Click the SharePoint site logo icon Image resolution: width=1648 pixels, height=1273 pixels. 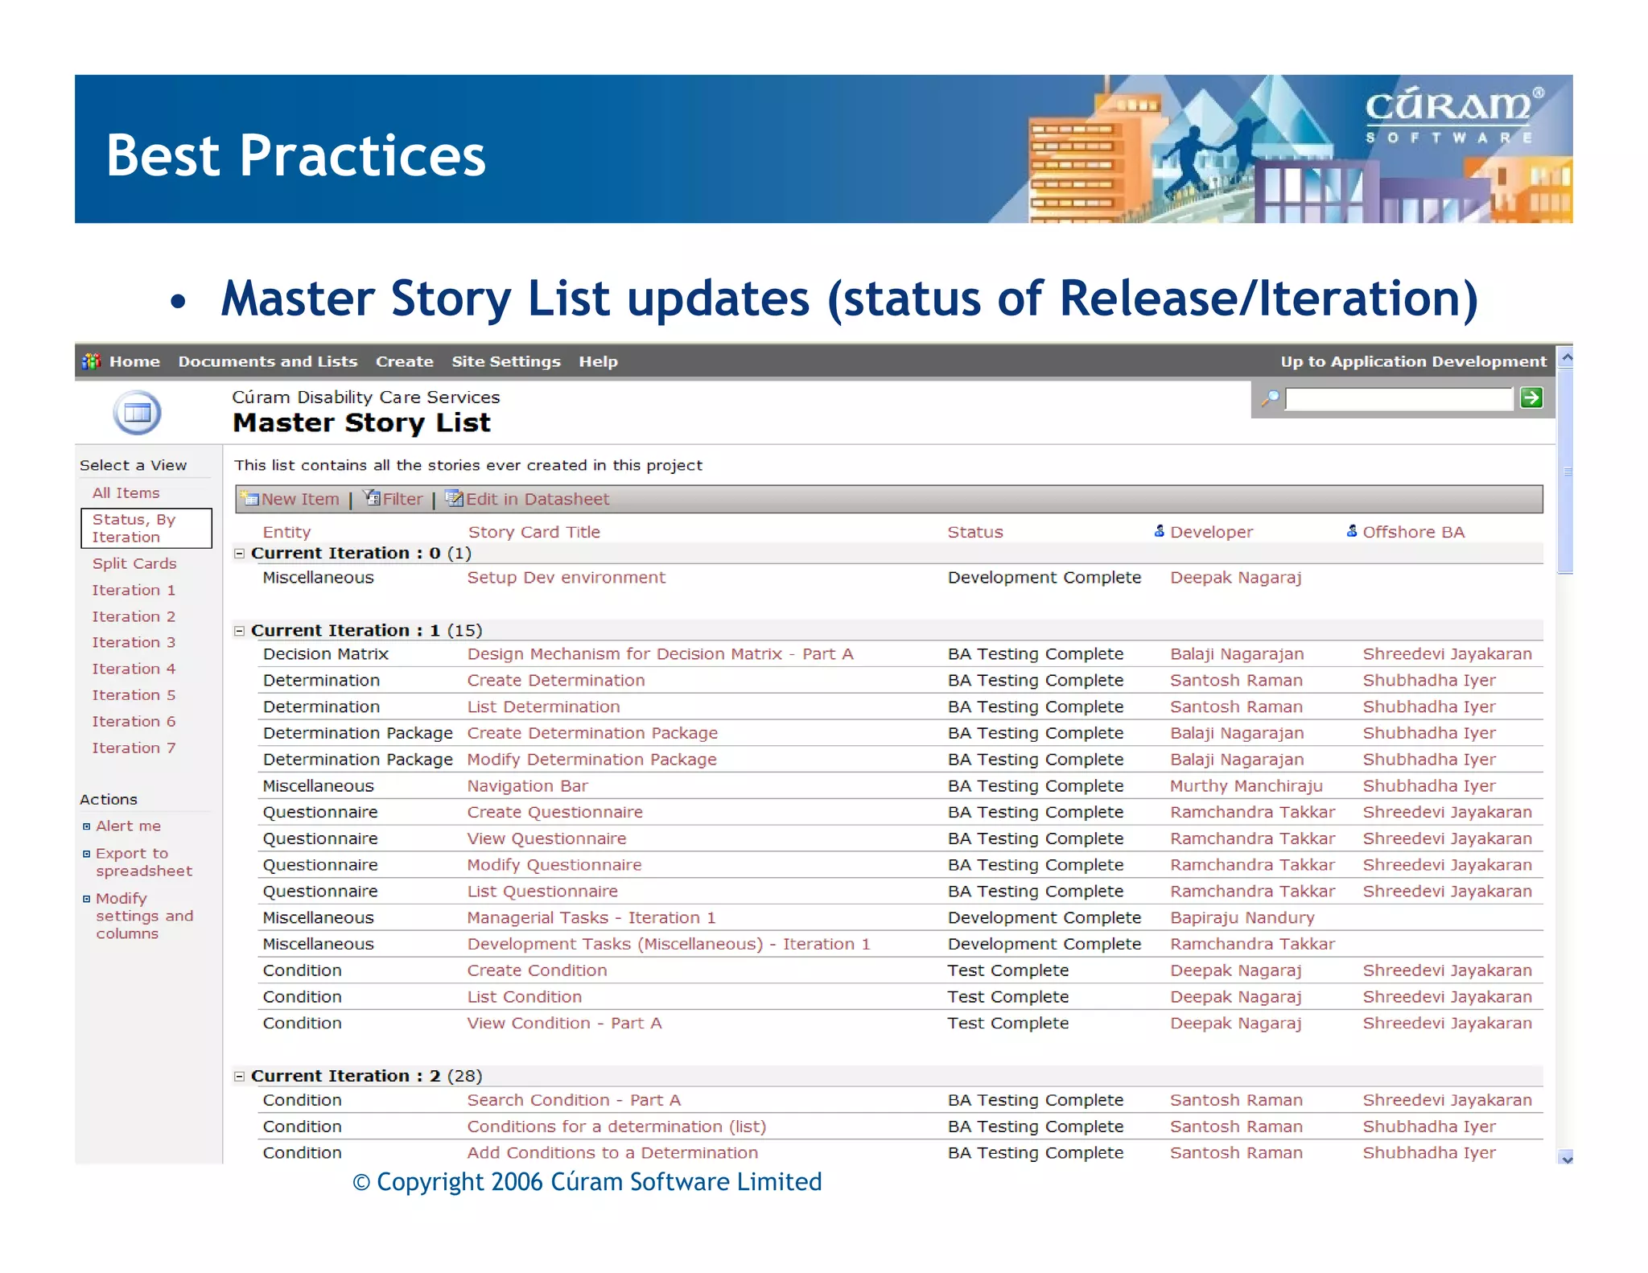91,361
